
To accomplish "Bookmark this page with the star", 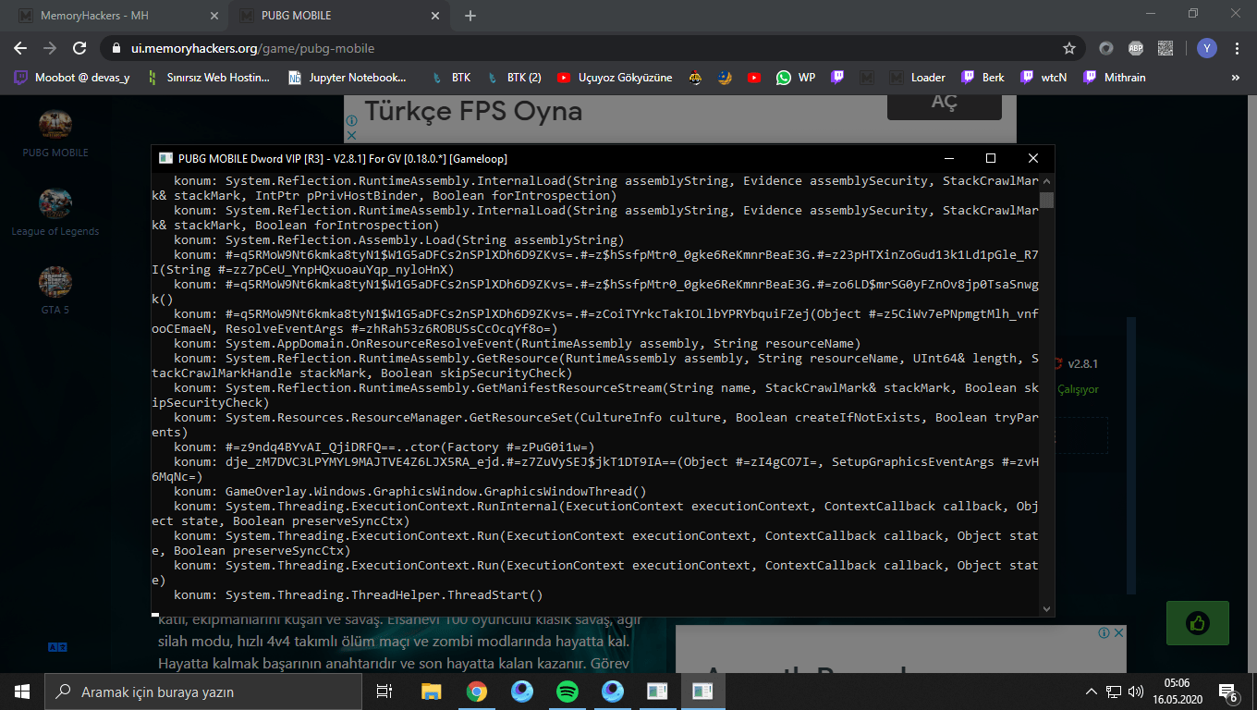I will point(1069,48).
